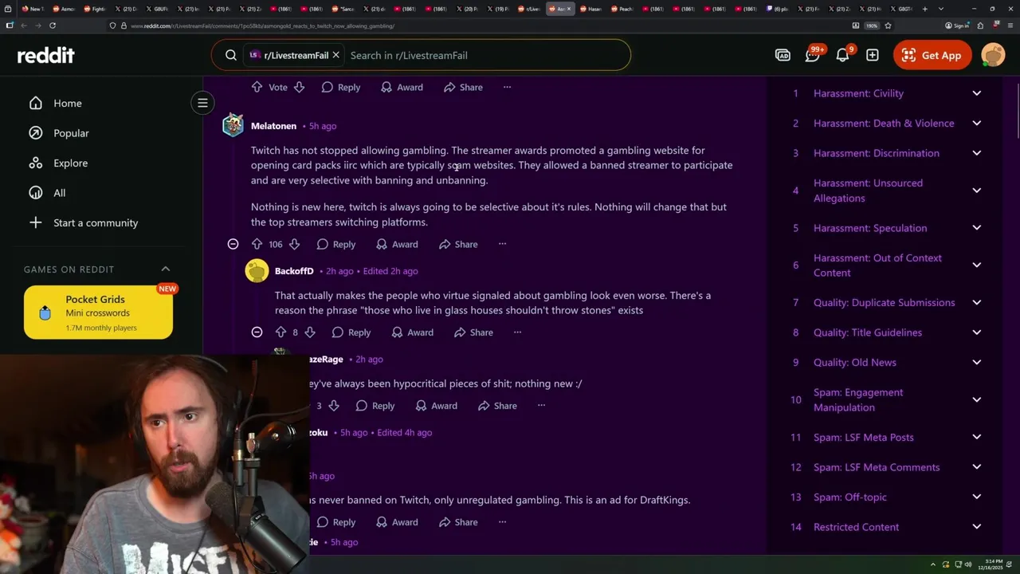This screenshot has height=574, width=1020.
Task: Upvote the topmost partially visible comment
Action: [257, 87]
